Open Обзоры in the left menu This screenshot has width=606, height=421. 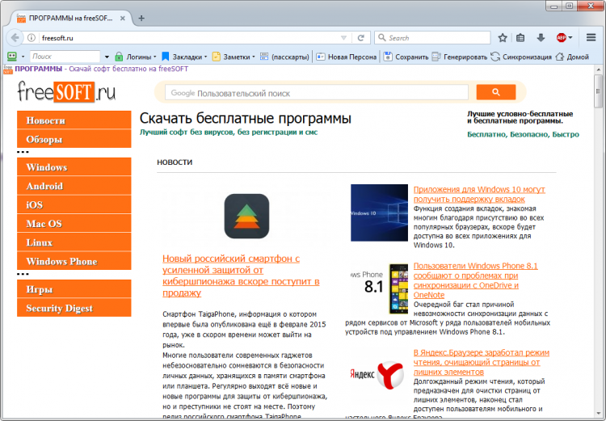(74, 139)
